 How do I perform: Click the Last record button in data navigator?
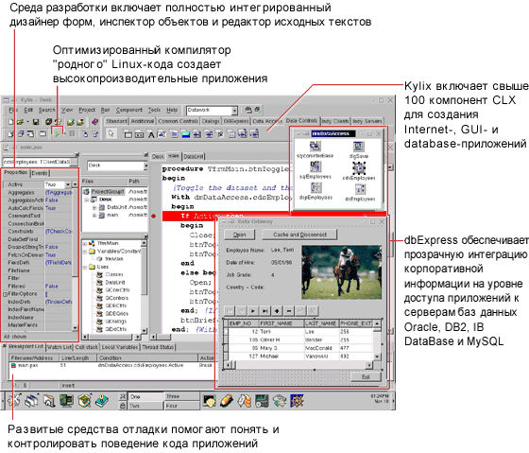(x=264, y=311)
